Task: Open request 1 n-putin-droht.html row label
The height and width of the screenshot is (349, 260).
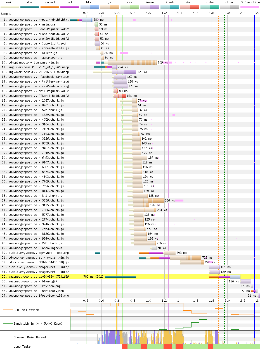Action: point(36,20)
